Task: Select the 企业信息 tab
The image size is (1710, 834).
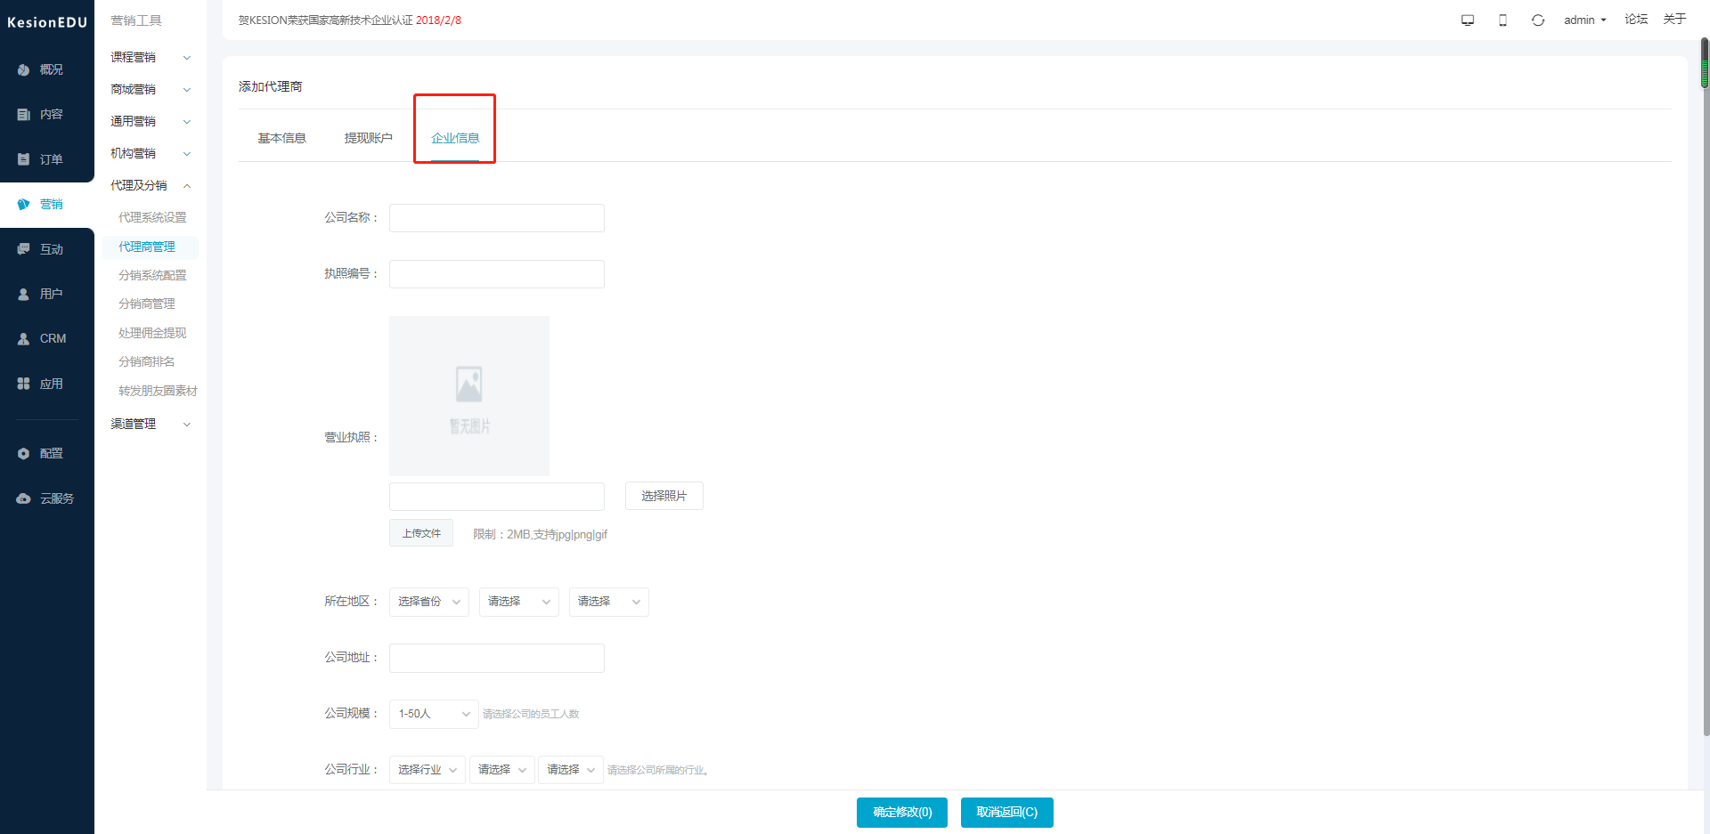Action: pyautogui.click(x=455, y=138)
